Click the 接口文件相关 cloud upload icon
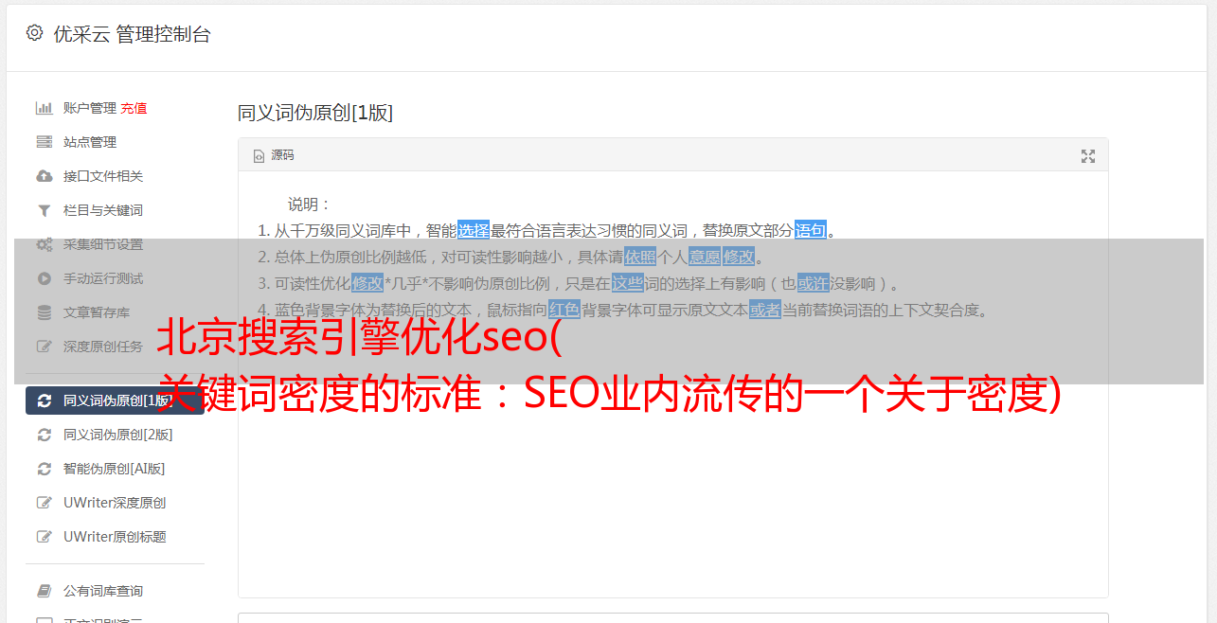Screen dimensions: 1217x623 tap(44, 176)
